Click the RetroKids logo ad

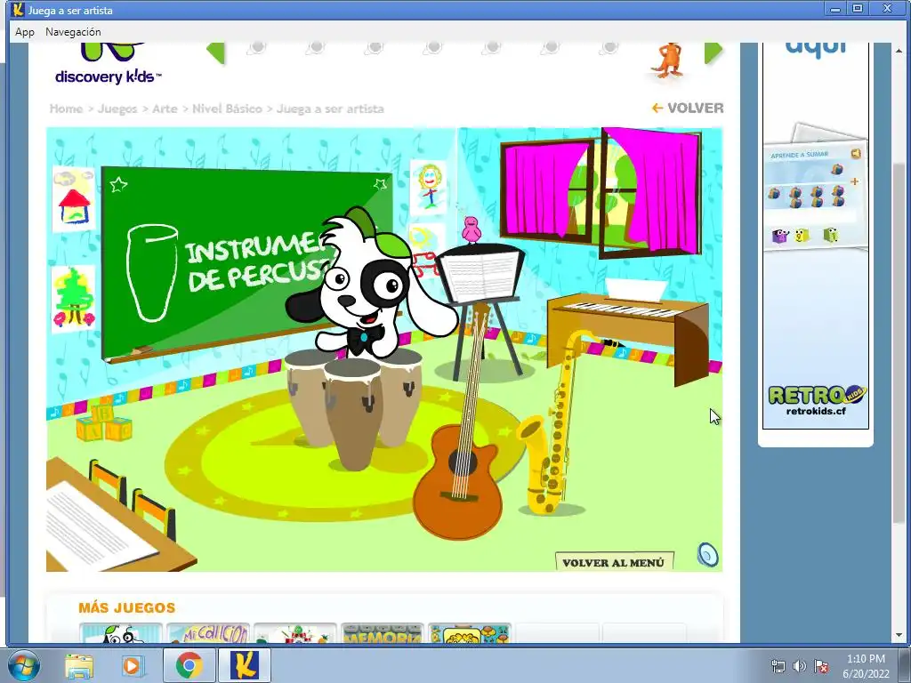pyautogui.click(x=817, y=399)
